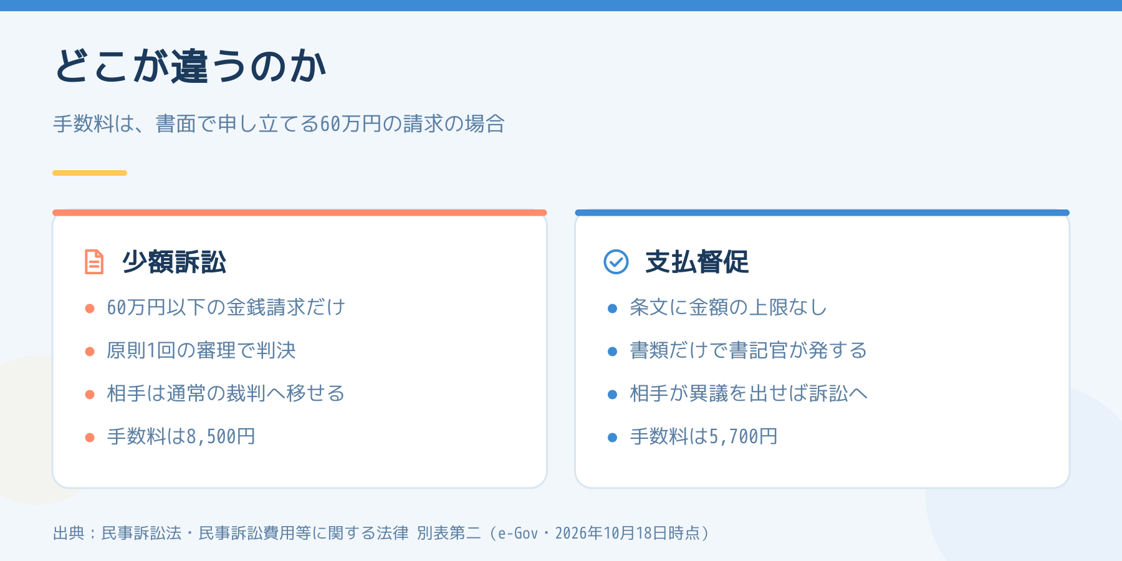Click the text 手数料は8,500円

(x=181, y=436)
